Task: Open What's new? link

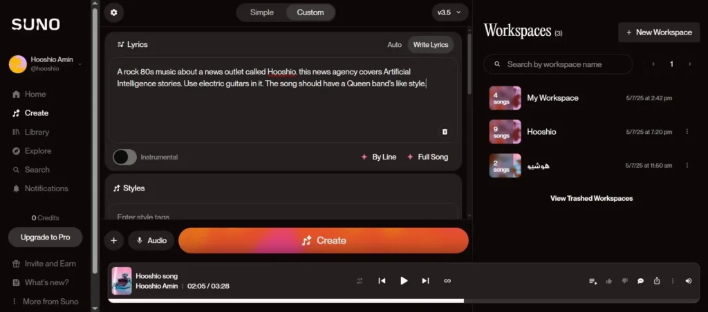Action: point(41,283)
